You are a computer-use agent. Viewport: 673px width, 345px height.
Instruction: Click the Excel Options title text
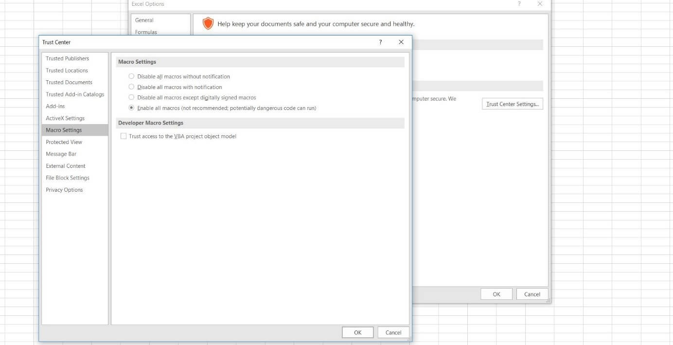pyautogui.click(x=148, y=4)
